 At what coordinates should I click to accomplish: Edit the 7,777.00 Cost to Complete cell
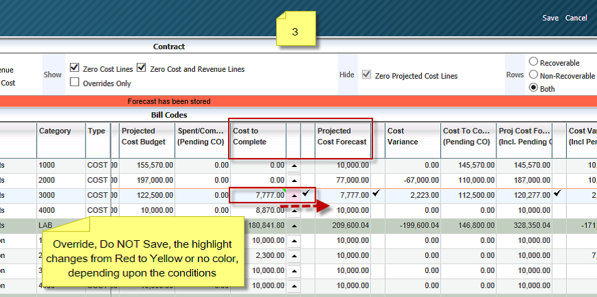258,195
